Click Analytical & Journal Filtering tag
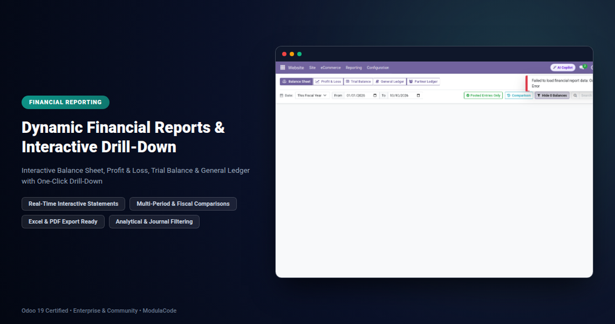615x324 pixels. [x=154, y=221]
